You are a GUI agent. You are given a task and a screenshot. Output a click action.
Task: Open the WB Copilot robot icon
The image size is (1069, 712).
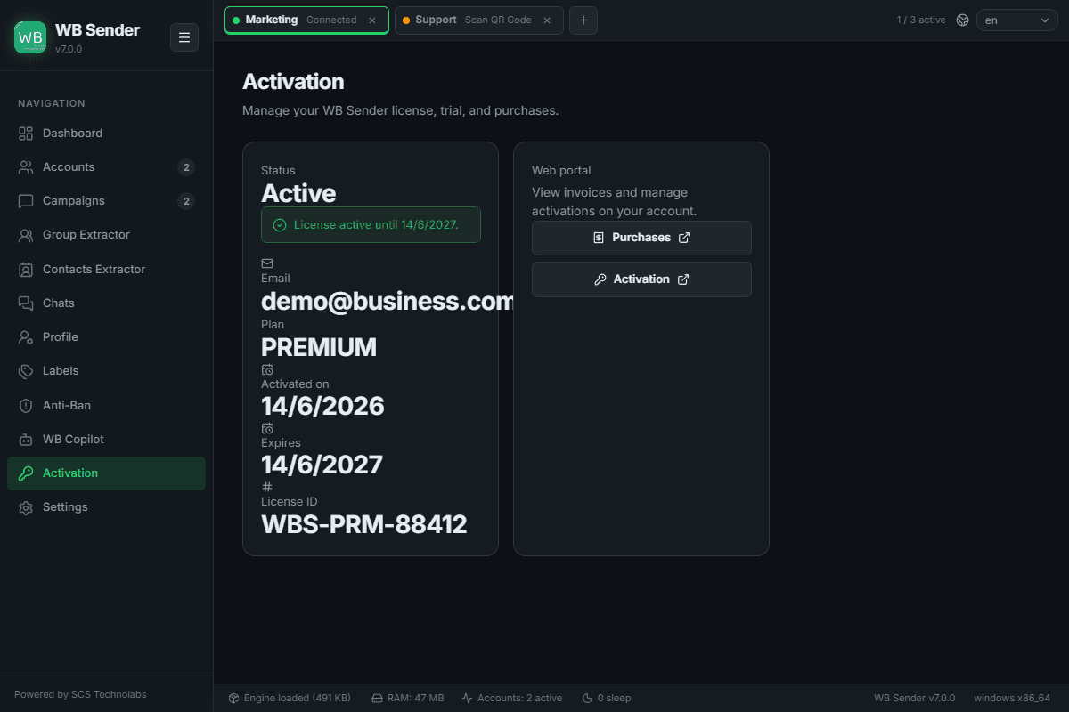(26, 440)
